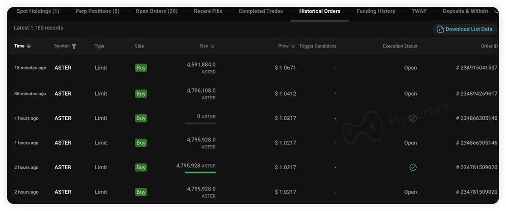Switch to Perp Positions (5) tab
This screenshot has height=211, width=506.
click(x=97, y=11)
